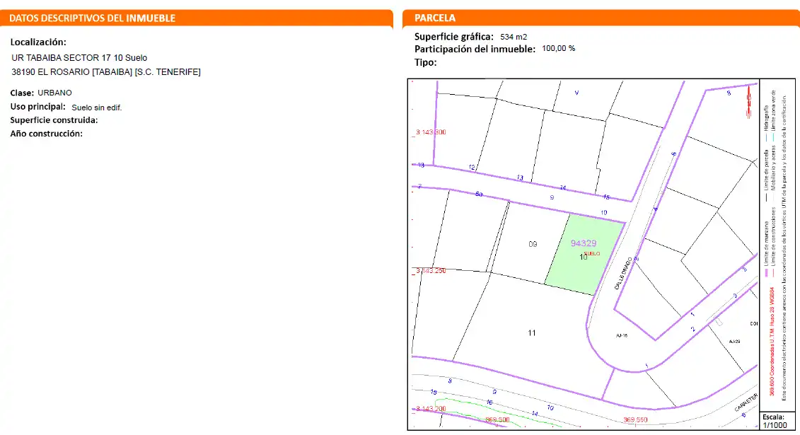Click the URBANO class value
The width and height of the screenshot is (800, 435).
(x=54, y=93)
